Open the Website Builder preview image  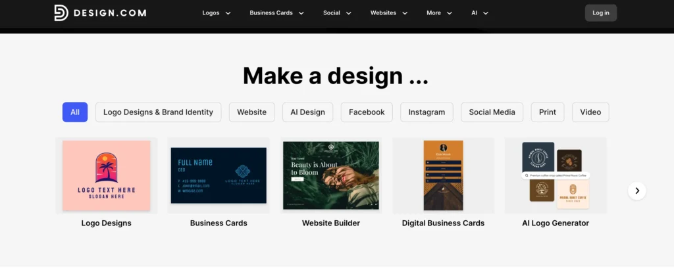pos(330,175)
